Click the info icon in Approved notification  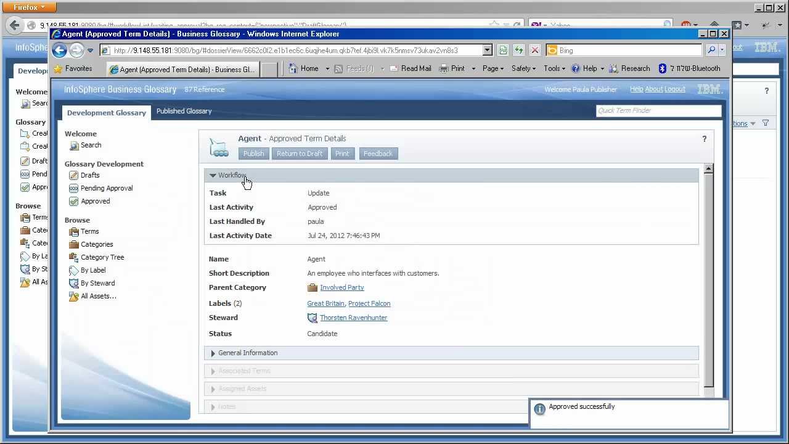539,409
